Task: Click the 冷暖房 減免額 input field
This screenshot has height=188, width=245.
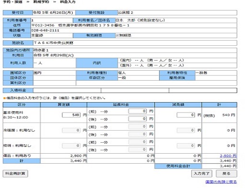Action: click(186, 130)
